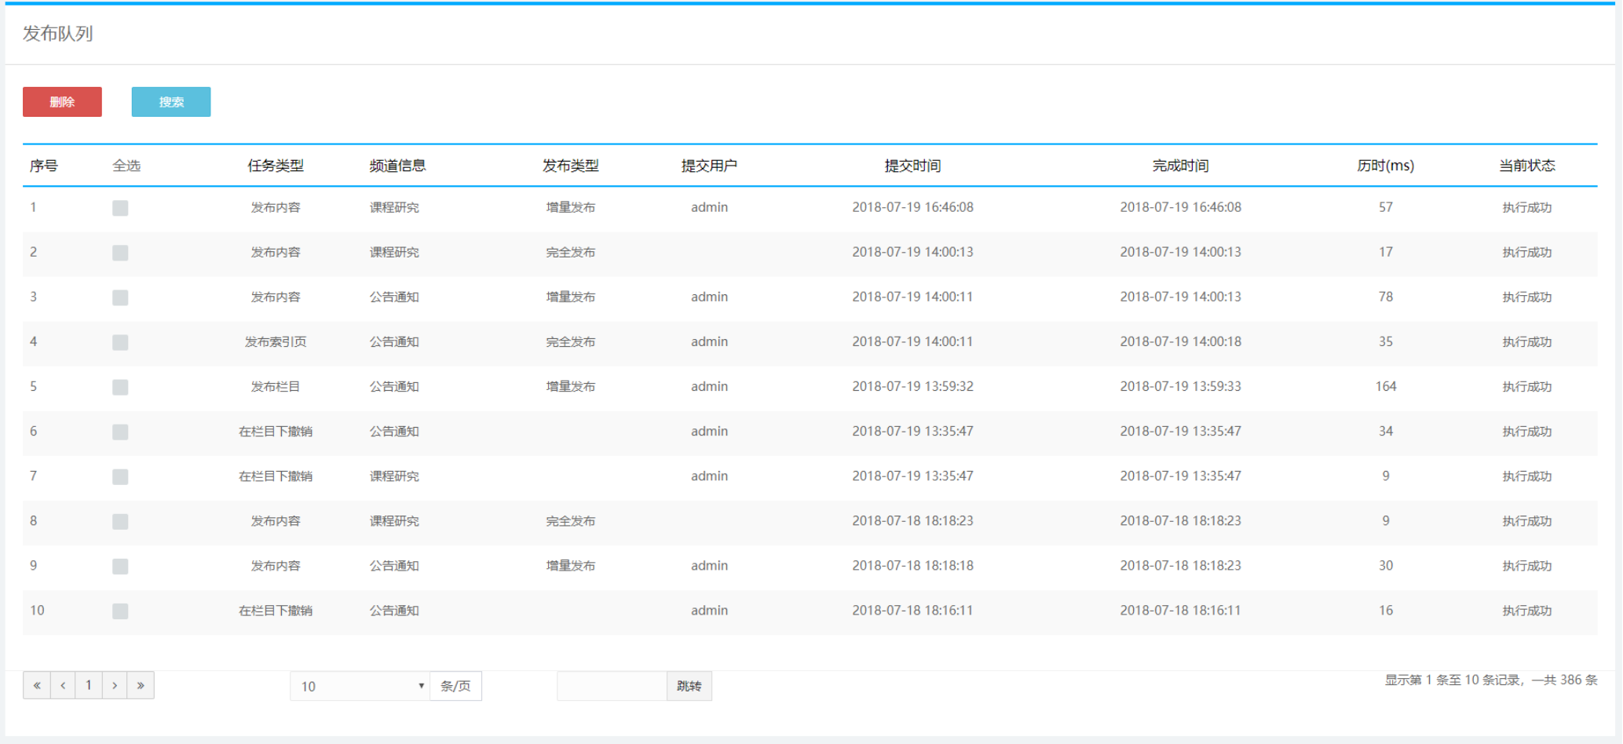Click the blue 搜索 search button
The width and height of the screenshot is (1623, 744).
point(170,102)
